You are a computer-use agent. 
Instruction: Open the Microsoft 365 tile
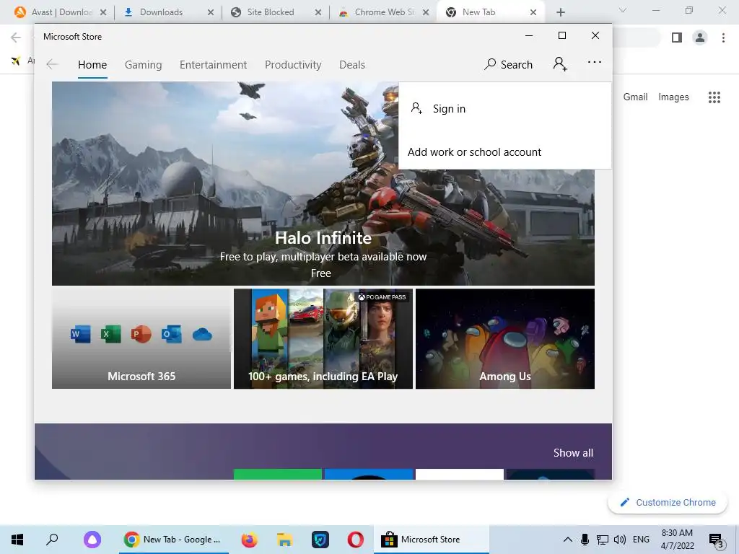141,339
